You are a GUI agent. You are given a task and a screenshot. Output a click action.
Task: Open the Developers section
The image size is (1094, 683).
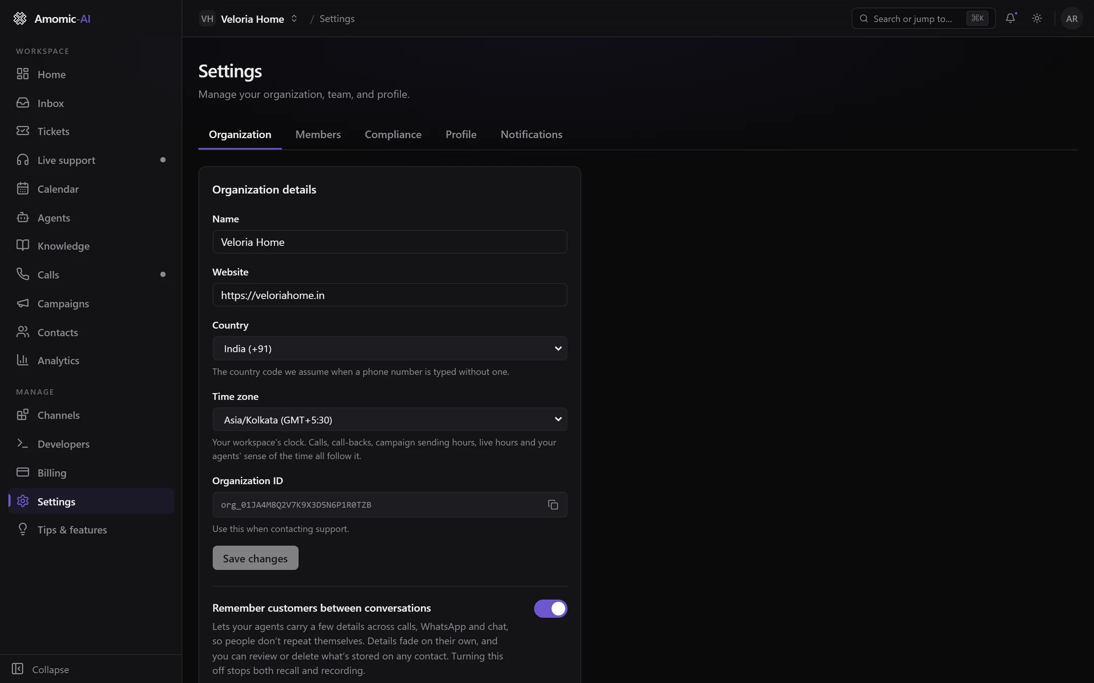[91, 444]
